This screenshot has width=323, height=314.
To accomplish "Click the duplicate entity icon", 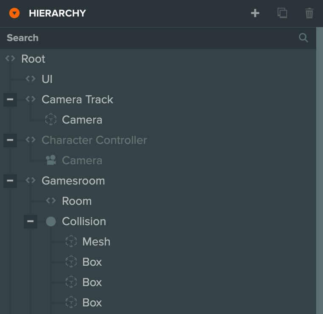I will click(x=282, y=13).
